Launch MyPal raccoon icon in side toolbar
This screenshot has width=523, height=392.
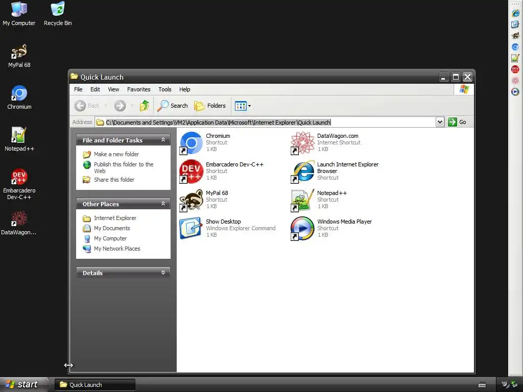[x=515, y=36]
